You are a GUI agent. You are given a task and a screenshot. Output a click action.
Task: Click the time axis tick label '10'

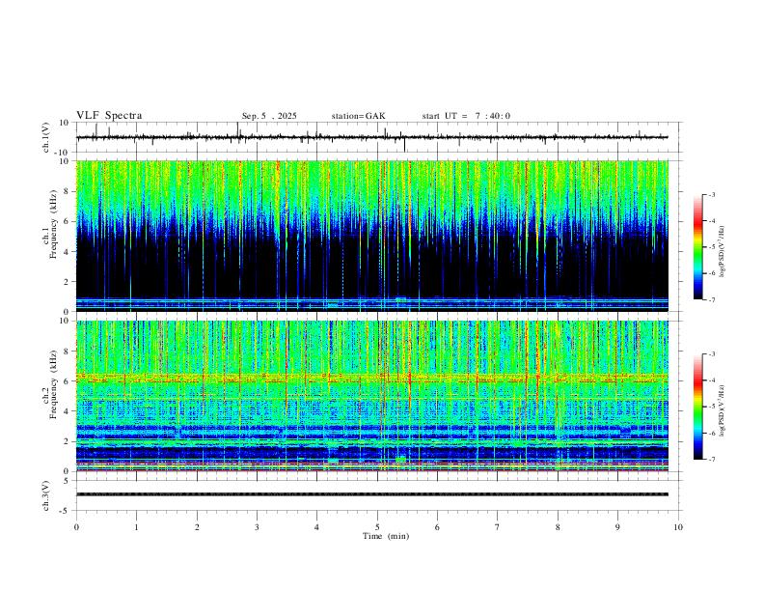coord(678,527)
